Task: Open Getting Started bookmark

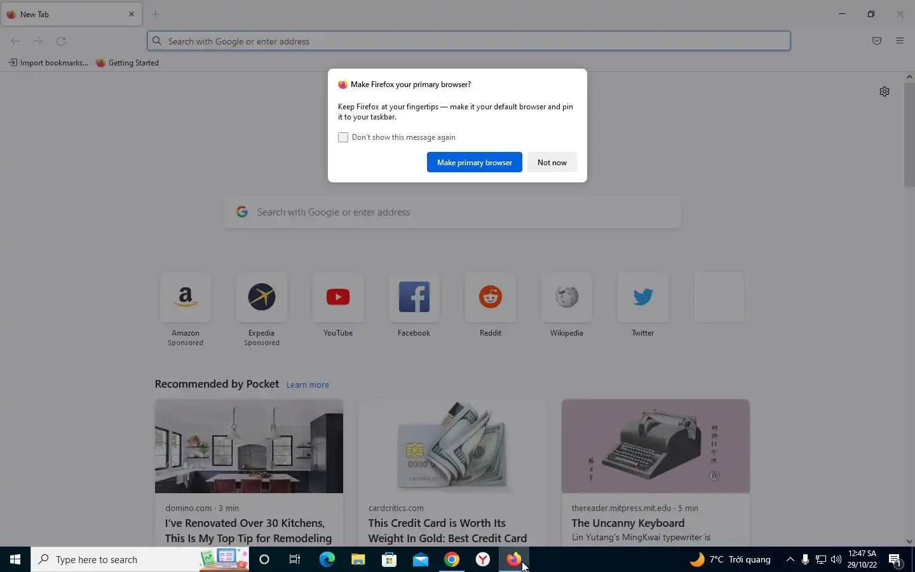Action: (x=128, y=63)
